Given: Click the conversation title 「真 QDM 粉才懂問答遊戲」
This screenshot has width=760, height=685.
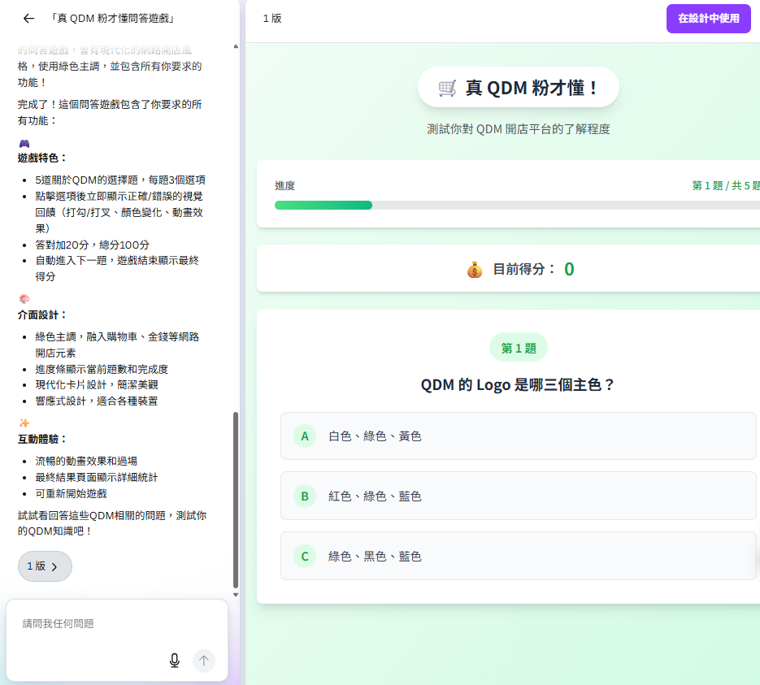Looking at the screenshot, I should pos(113,19).
